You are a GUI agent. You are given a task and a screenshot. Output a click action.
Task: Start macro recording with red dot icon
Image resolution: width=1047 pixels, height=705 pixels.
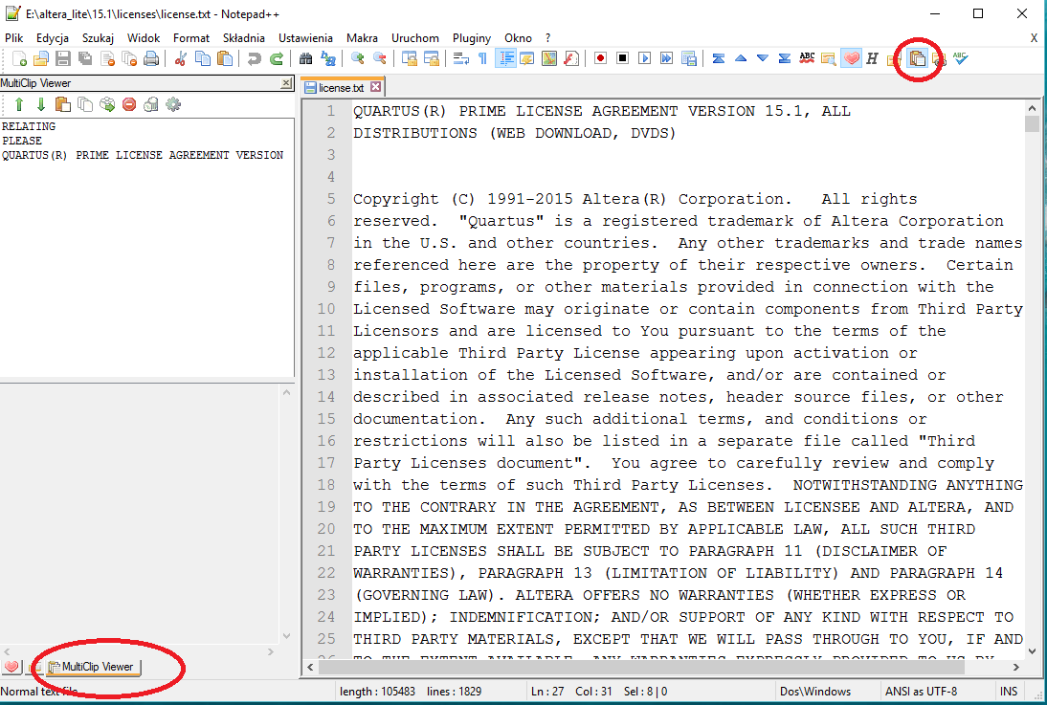(600, 58)
